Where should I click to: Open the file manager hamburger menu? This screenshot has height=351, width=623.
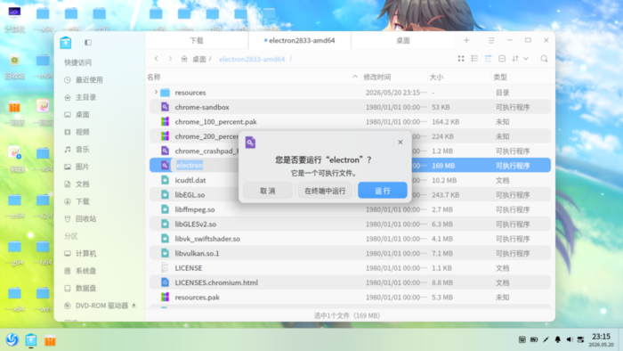click(491, 41)
